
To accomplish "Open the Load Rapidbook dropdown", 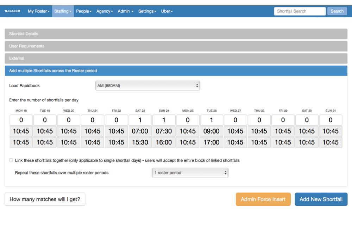I will [x=147, y=86].
